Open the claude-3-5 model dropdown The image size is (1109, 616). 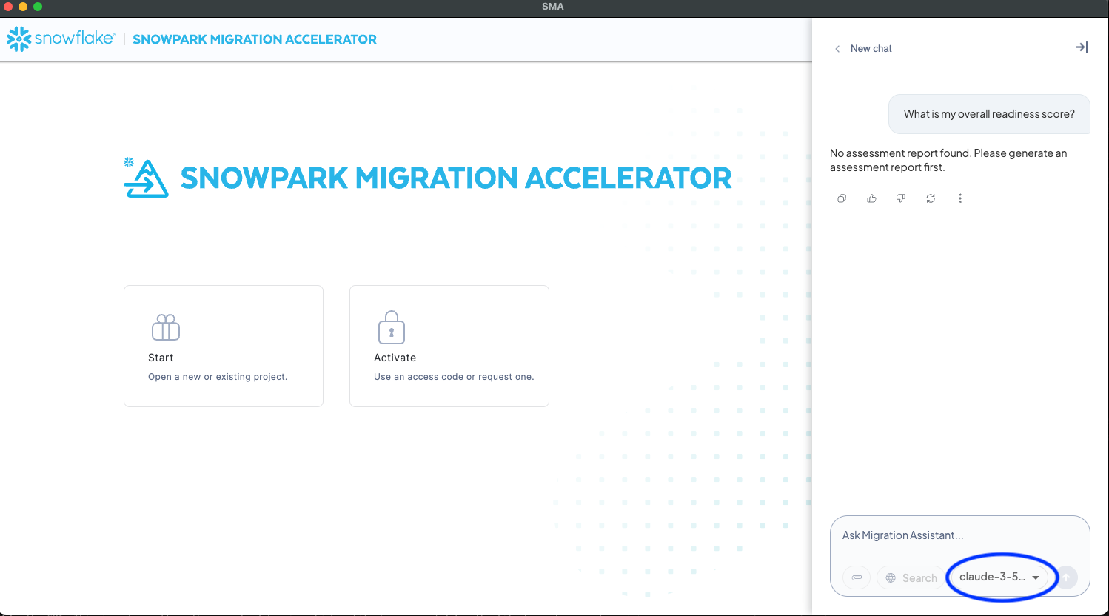point(999,577)
